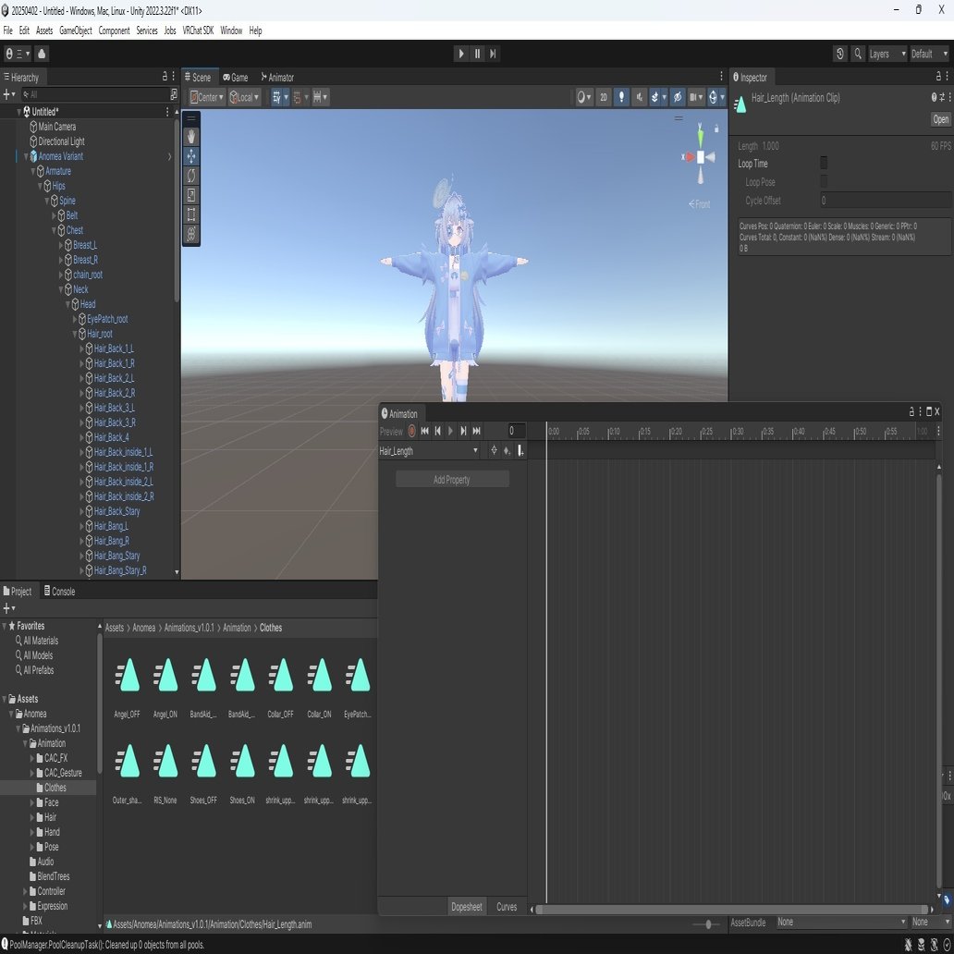Open the scene camera settings dropdown

695,97
